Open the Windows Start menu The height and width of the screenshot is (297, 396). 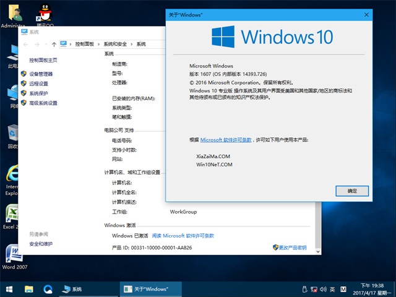9,289
